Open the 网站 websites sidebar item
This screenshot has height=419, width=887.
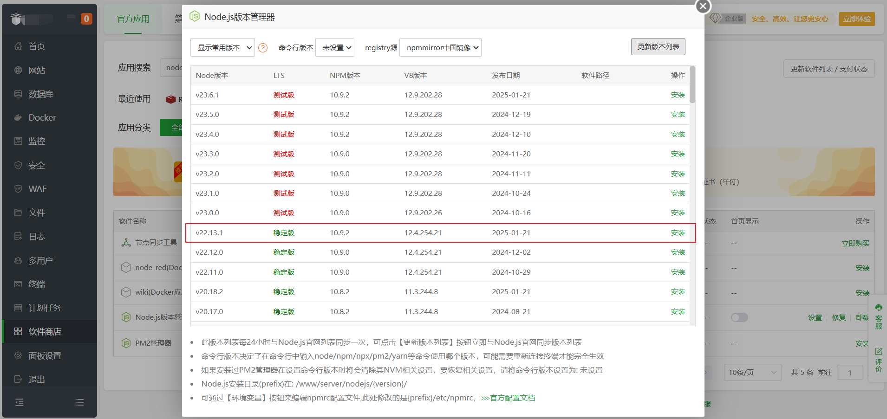(49, 70)
